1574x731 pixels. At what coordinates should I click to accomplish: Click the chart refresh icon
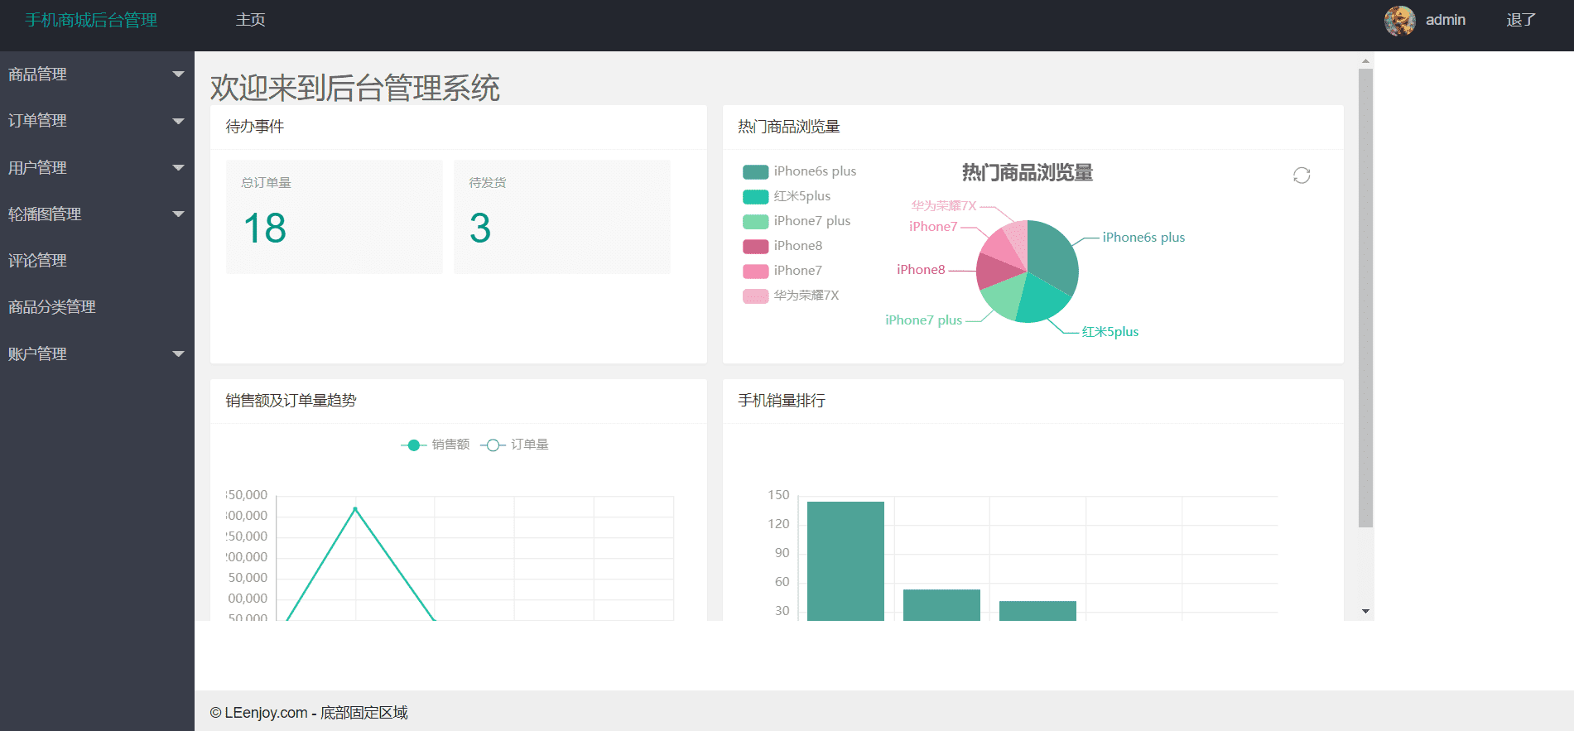coord(1302,176)
